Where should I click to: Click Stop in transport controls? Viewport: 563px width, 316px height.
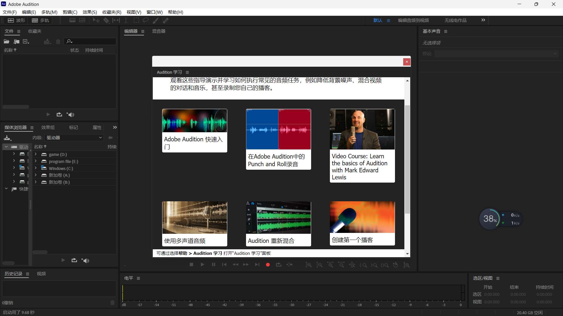(191, 265)
